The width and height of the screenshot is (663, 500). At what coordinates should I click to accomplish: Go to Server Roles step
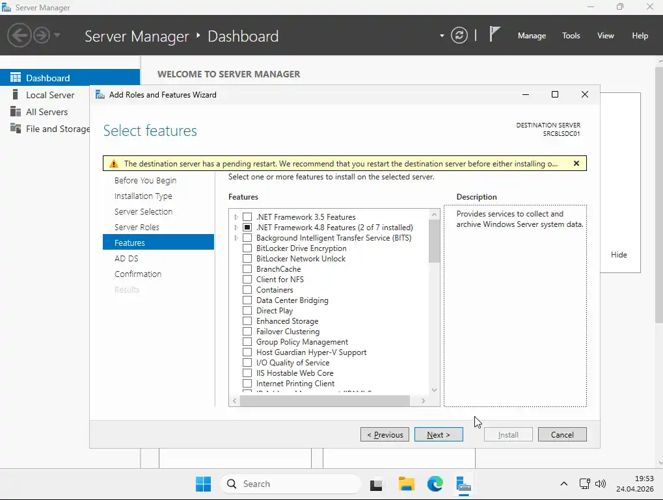tap(137, 228)
